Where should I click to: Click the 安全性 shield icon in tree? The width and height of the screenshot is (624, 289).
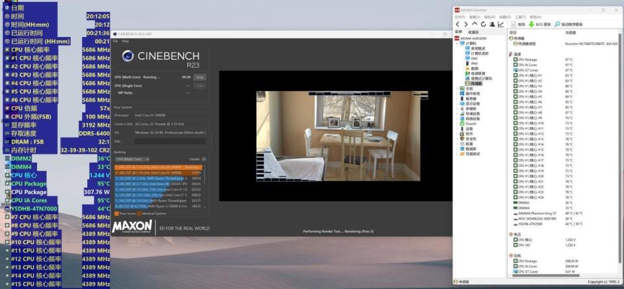[461, 139]
